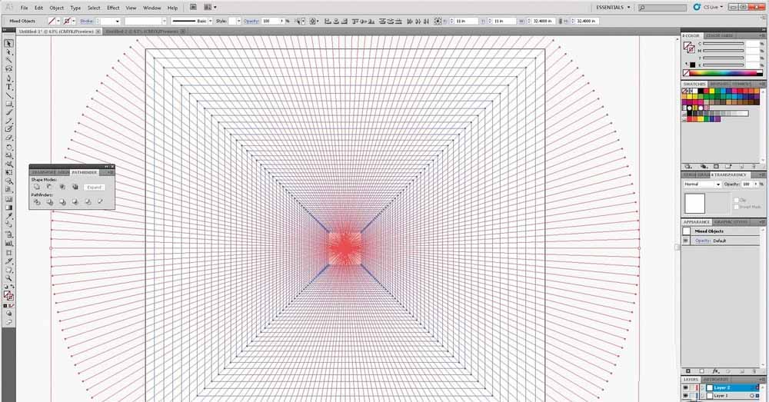Click the Expand button in Pathfinder panel
This screenshot has height=402, width=769.
tap(94, 188)
